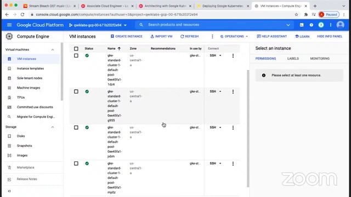Click the info icon in the select resource notice

click(x=264, y=76)
